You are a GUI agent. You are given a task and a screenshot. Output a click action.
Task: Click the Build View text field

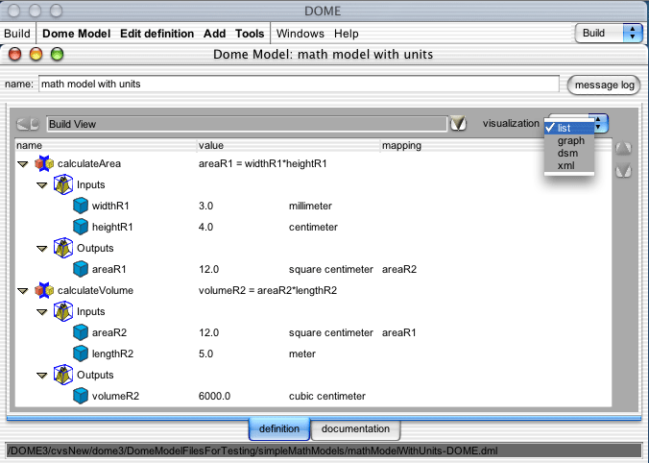pyautogui.click(x=247, y=124)
